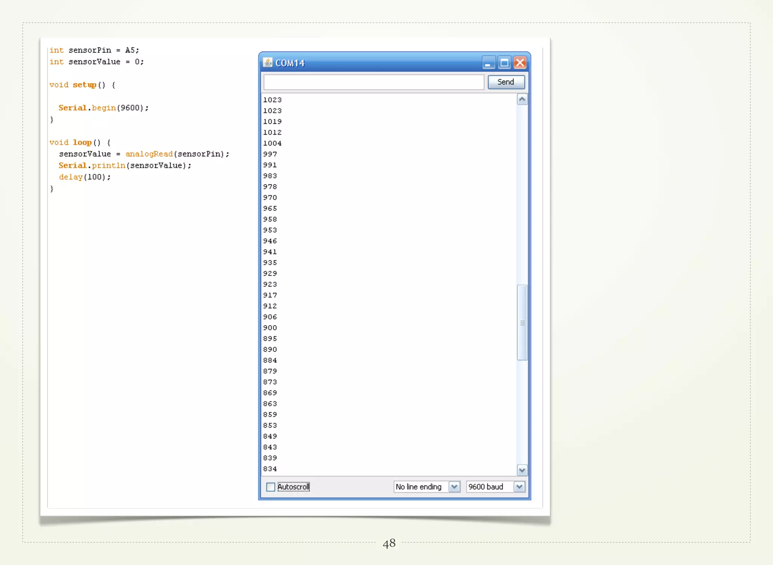Click the value 834 in serial output
This screenshot has height=565, width=773.
coord(270,469)
